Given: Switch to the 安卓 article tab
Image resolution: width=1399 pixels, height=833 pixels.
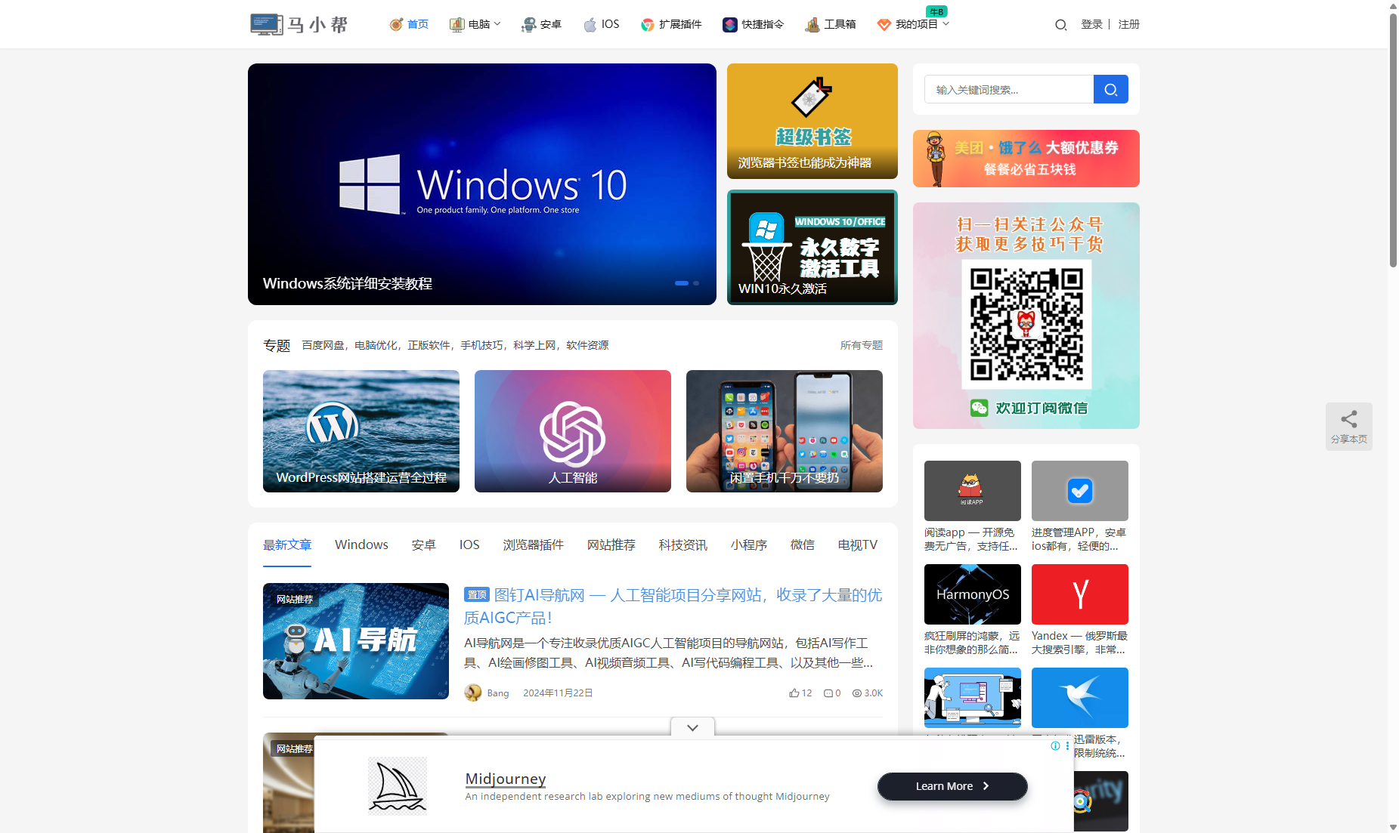Looking at the screenshot, I should click(423, 545).
